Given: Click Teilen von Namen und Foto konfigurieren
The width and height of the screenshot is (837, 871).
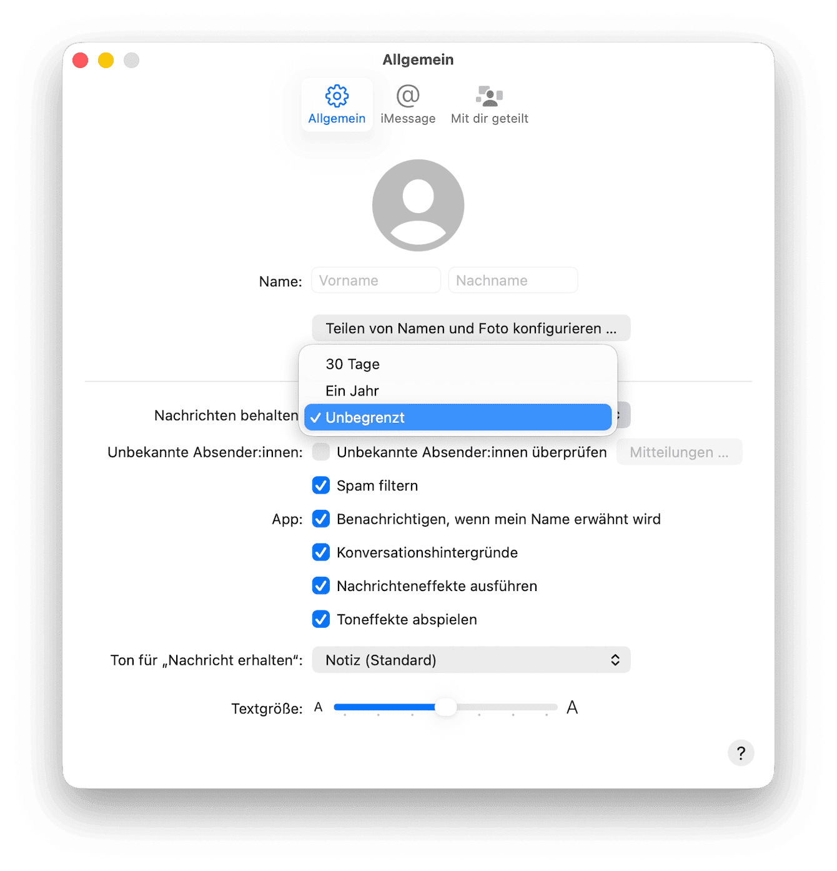Looking at the screenshot, I should pos(471,328).
